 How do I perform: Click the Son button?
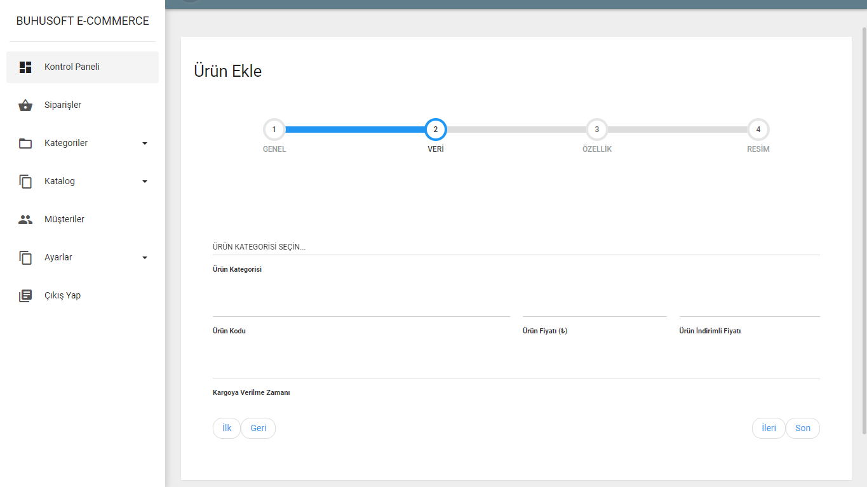pyautogui.click(x=803, y=428)
